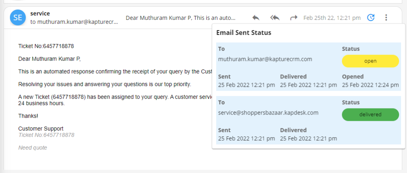Click the reply arrow icon
Image resolution: width=407 pixels, height=173 pixels.
(x=256, y=18)
